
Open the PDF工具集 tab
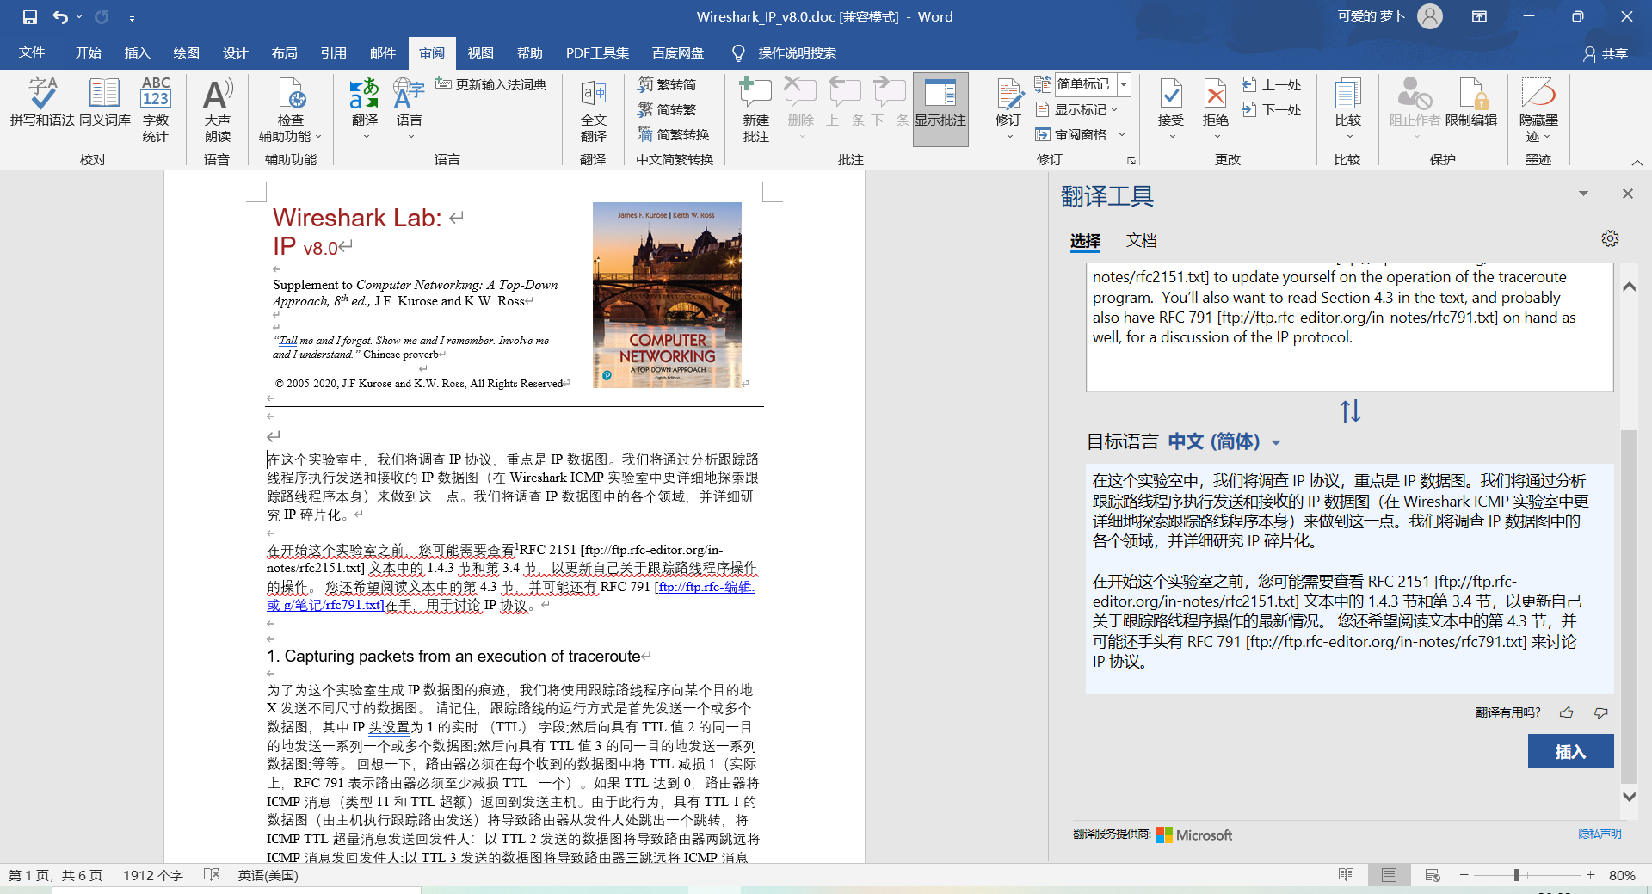click(597, 52)
